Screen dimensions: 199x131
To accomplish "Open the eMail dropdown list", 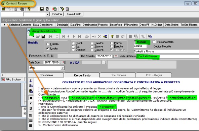I will pyautogui.click(x=63, y=68).
